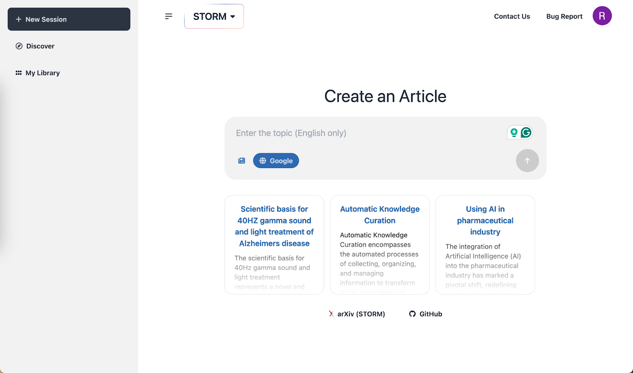This screenshot has height=373, width=633.
Task: Click the arXiv logo icon
Action: pyautogui.click(x=331, y=314)
